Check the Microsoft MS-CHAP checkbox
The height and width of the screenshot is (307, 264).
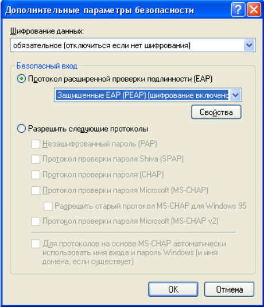36,190
